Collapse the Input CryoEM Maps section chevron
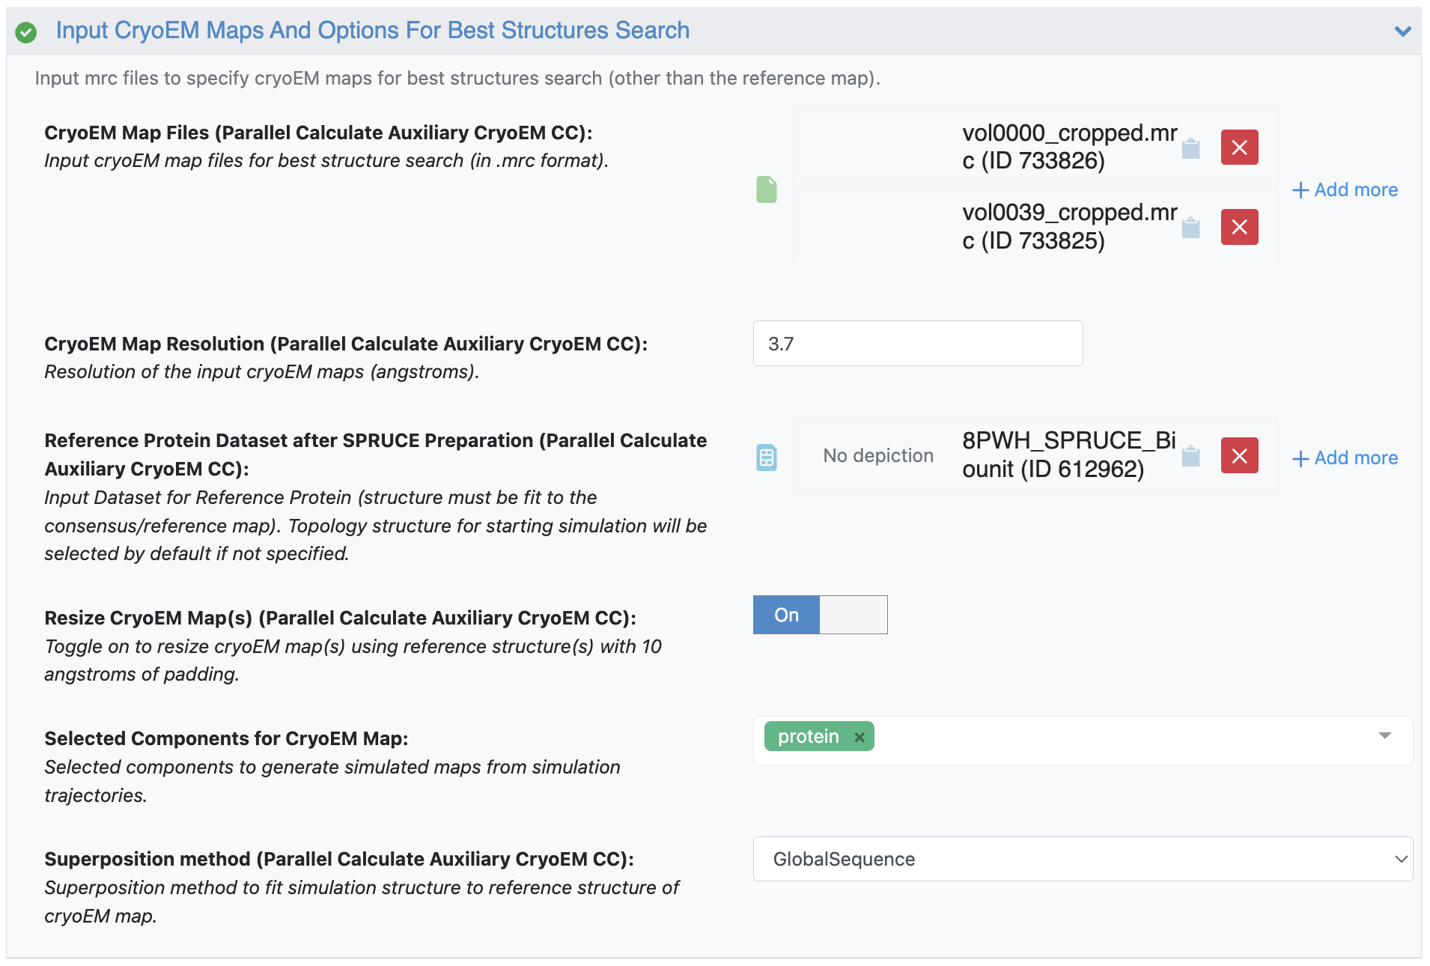 coord(1402,31)
